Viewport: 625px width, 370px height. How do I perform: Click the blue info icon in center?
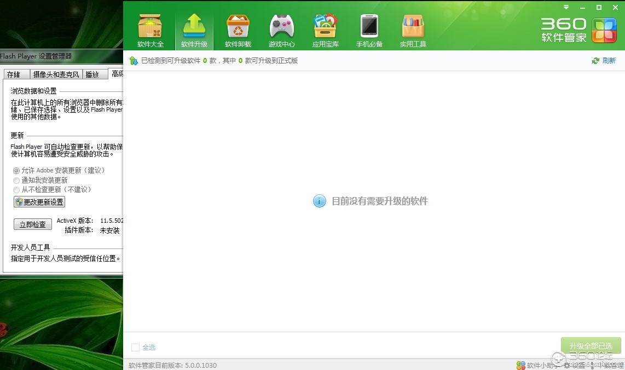pos(319,201)
